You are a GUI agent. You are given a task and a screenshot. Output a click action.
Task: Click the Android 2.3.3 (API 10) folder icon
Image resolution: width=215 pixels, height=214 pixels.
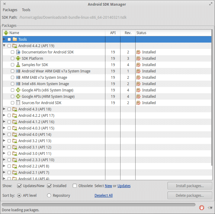[15, 160]
